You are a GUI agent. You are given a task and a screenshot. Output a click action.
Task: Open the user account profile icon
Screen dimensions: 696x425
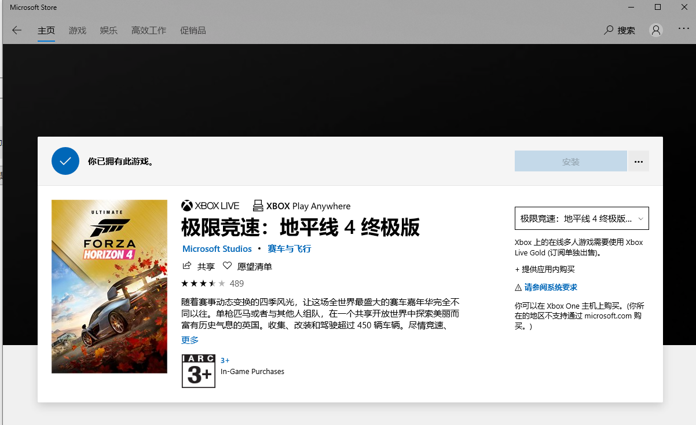click(656, 30)
